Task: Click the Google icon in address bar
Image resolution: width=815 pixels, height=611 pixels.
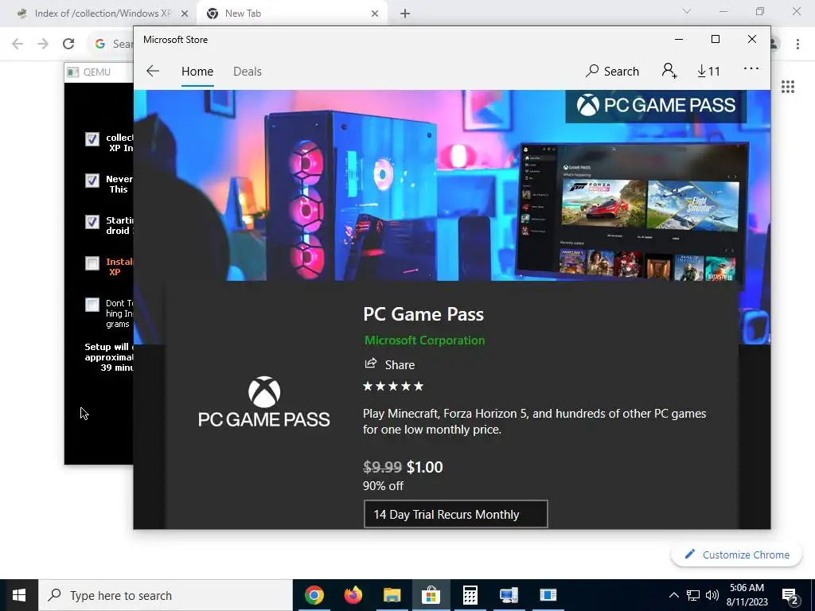Action: click(99, 44)
